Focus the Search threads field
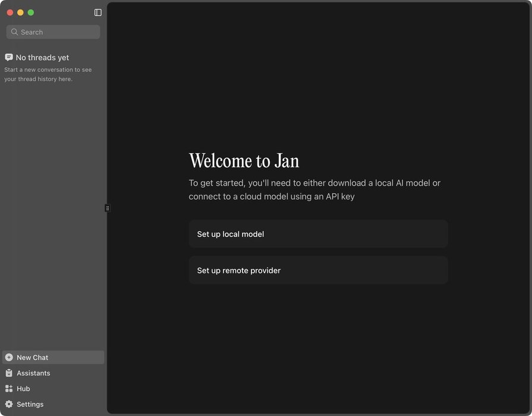 (x=53, y=32)
